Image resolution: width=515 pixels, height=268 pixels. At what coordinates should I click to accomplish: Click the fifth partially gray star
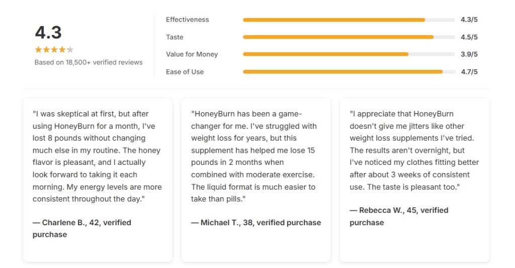[x=70, y=50]
